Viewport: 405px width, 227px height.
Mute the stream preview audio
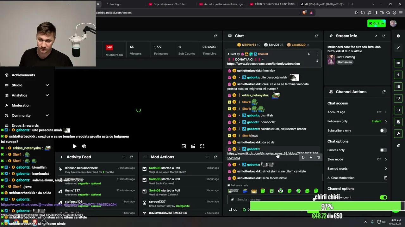coord(84,146)
